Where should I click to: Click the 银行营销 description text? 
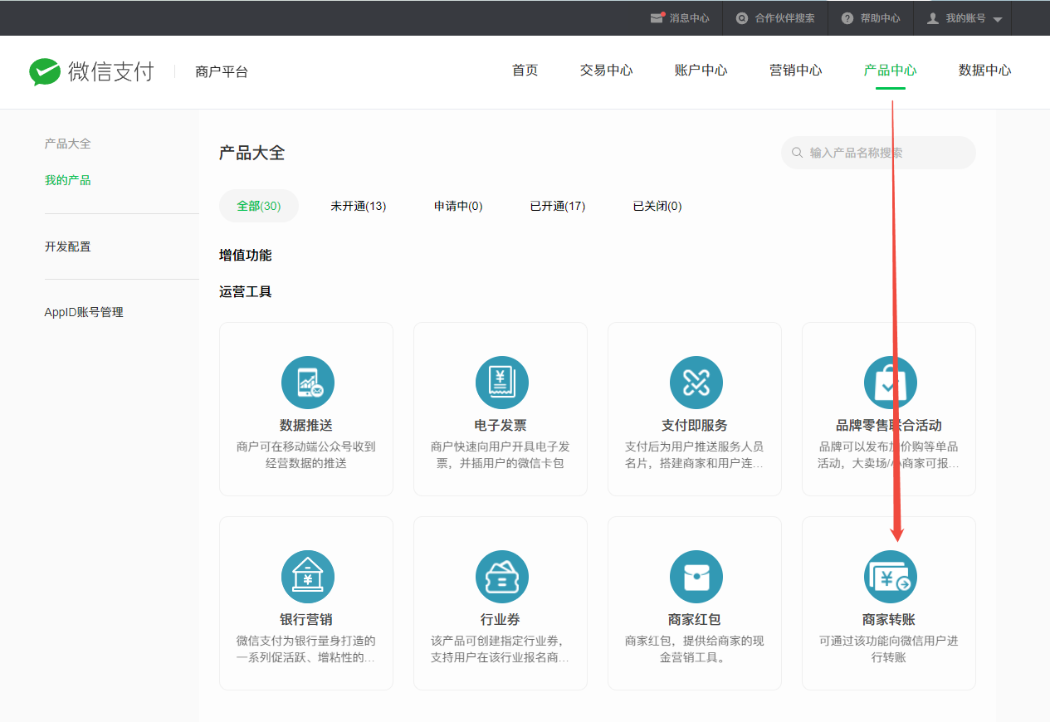pyautogui.click(x=306, y=649)
